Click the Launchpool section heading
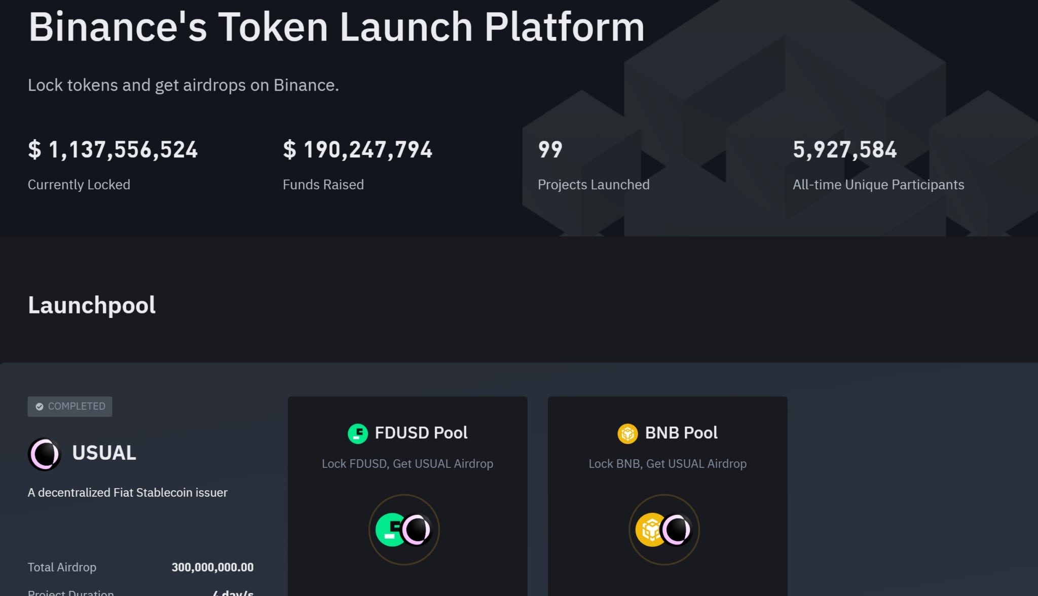Screen dimensions: 1038x596 coord(92,305)
